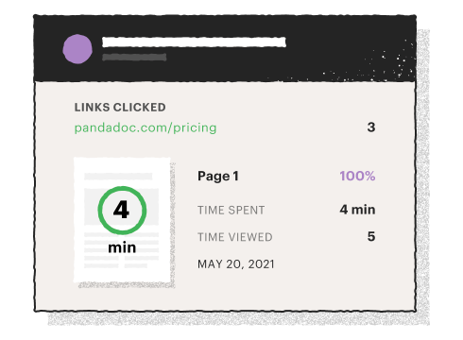
Task: Click the 4 min time spent value
Action: 357,210
